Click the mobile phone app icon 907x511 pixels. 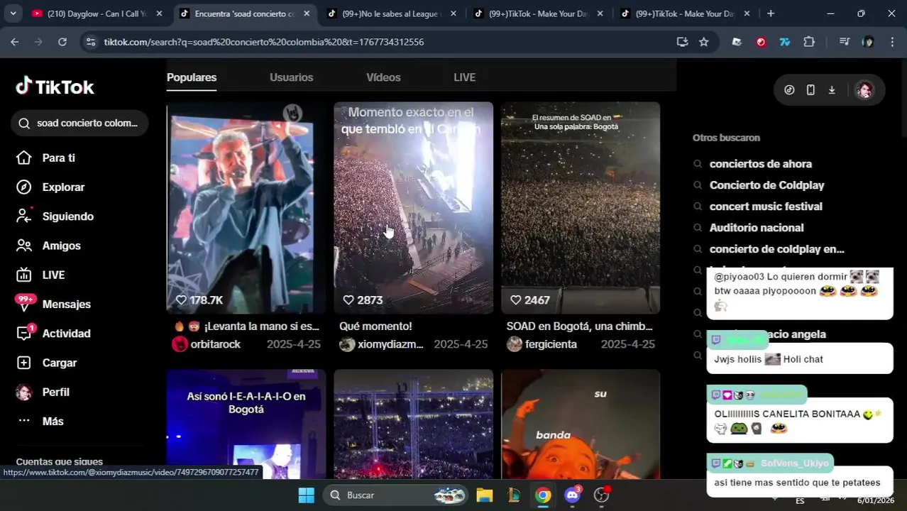point(810,90)
